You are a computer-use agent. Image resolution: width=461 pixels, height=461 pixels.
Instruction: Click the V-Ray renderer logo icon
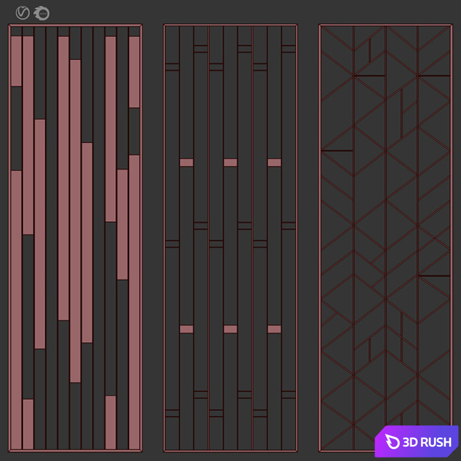tap(22, 13)
